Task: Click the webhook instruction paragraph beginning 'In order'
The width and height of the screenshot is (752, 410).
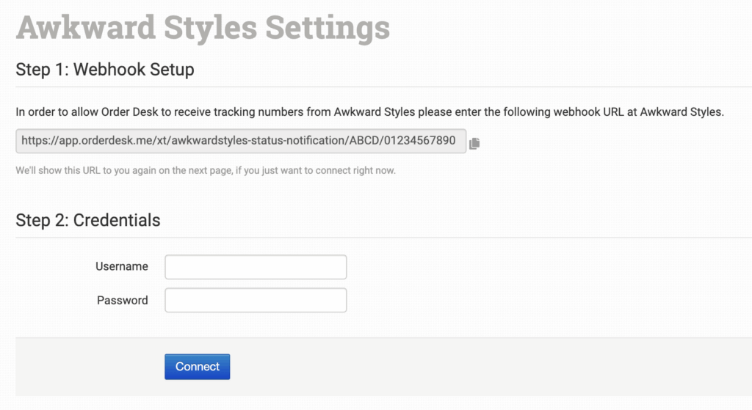Action: (369, 112)
